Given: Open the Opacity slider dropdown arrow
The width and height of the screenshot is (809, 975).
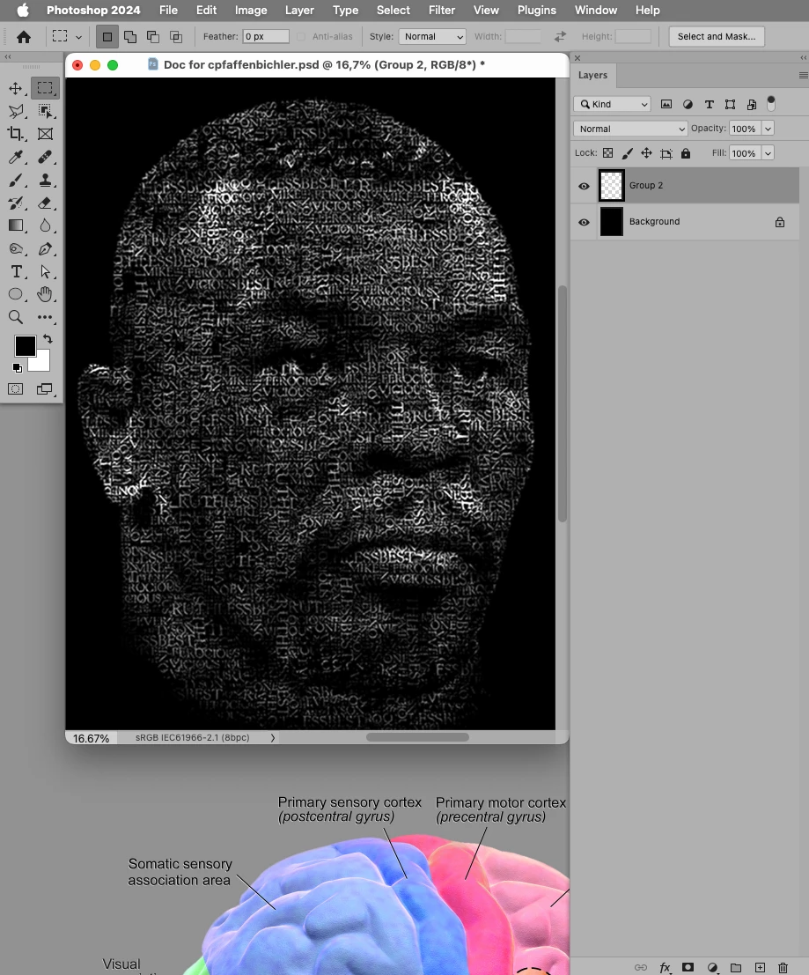Looking at the screenshot, I should pos(768,129).
